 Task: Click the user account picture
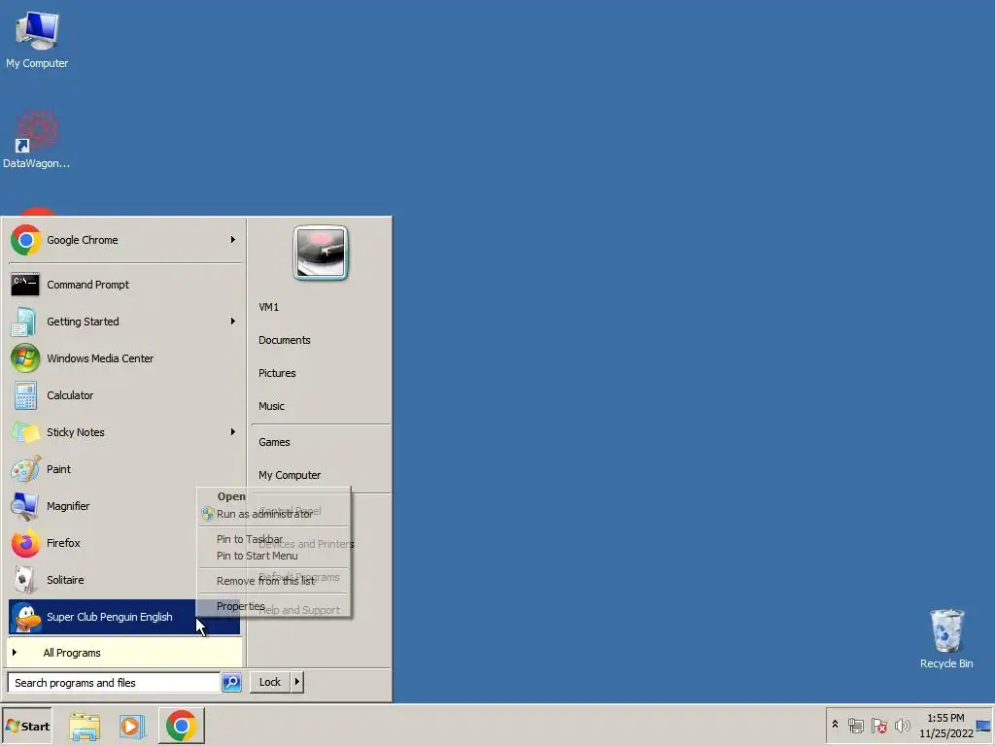pos(321,253)
